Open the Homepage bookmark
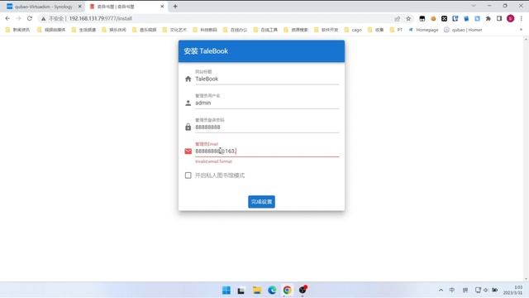Viewport: 529px width, 298px height. [x=423, y=30]
